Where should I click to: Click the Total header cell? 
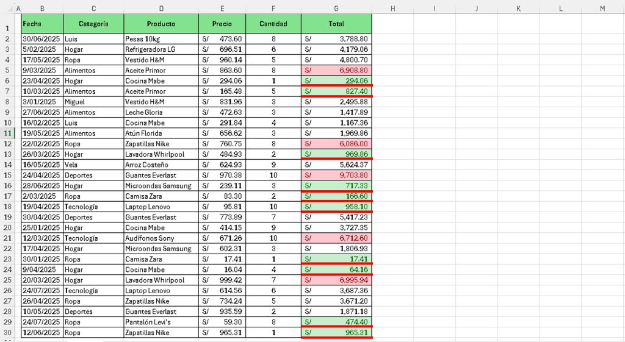tap(336, 24)
